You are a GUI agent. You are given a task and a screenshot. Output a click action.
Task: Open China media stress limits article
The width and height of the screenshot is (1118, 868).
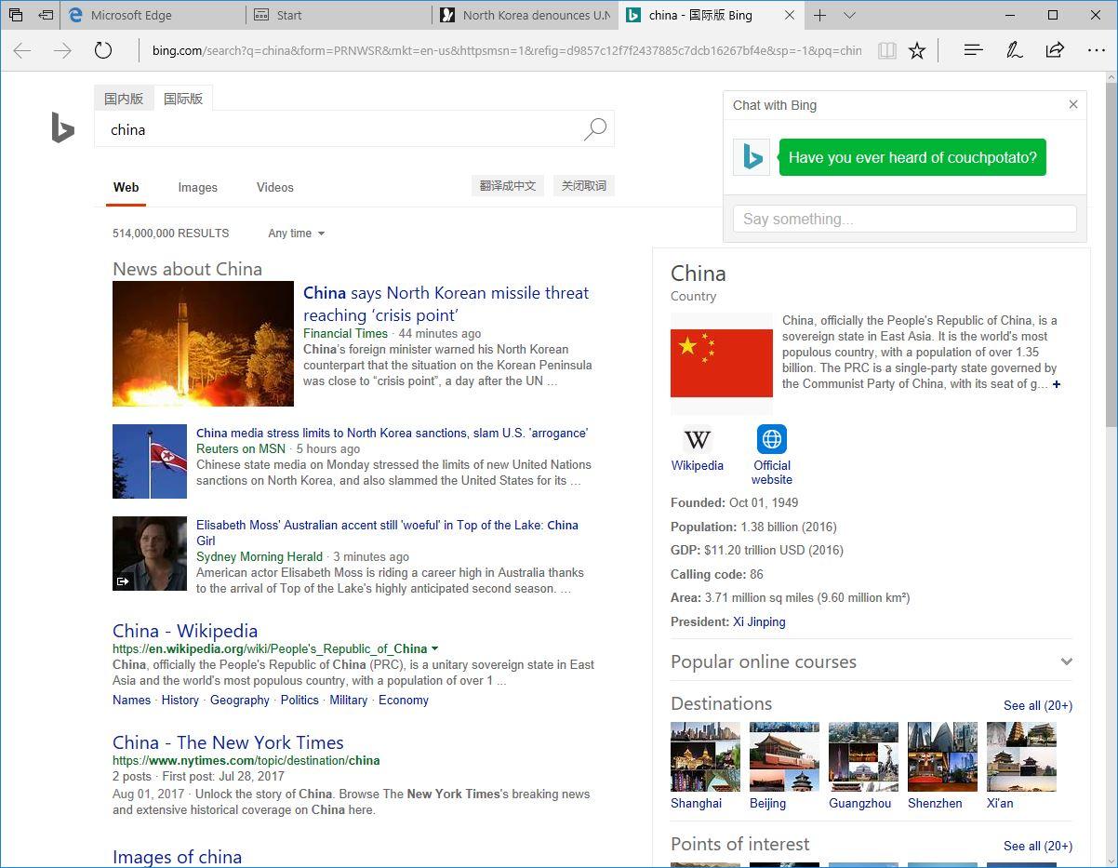point(392,433)
